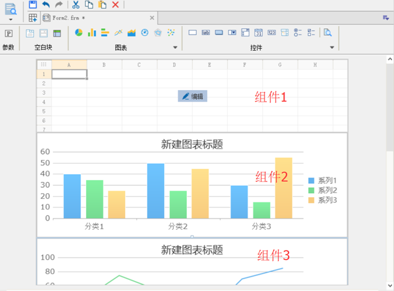
Task: Select the radio button group widget
Action: (298, 33)
